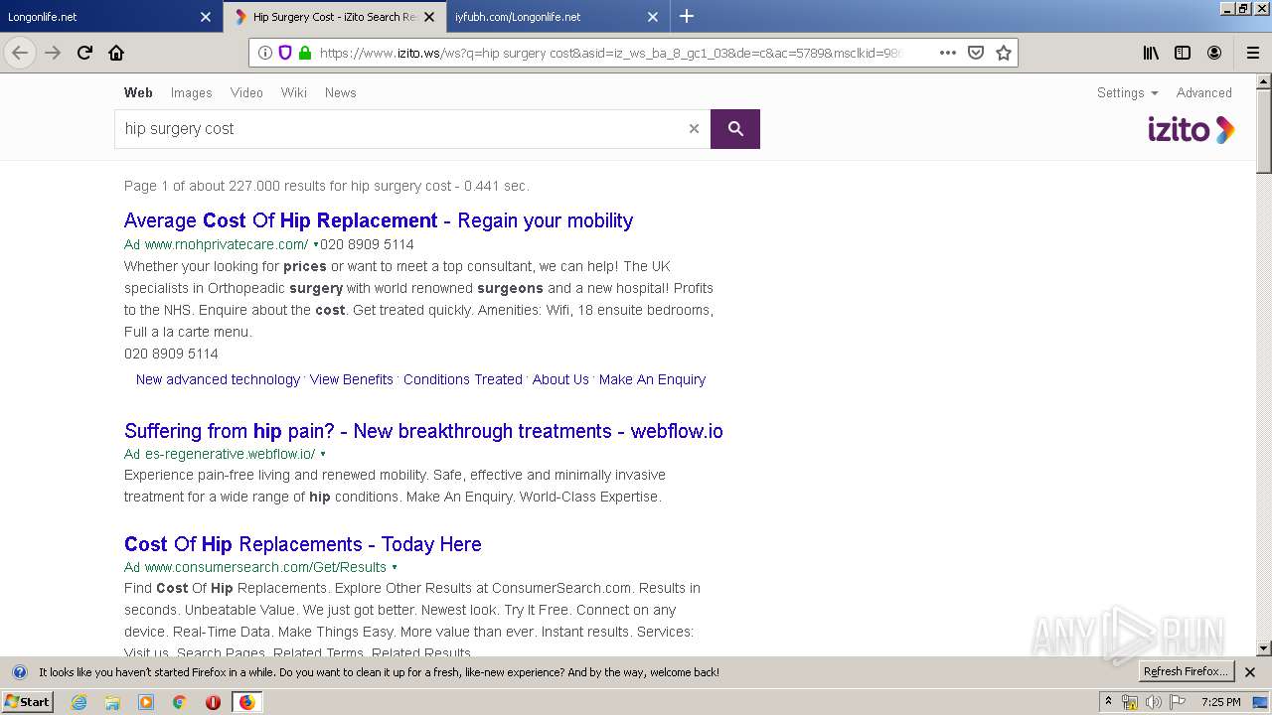Viewport: 1272px width, 715px height.
Task: Dismiss the Firefox refresh notification
Action: pos(1250,672)
